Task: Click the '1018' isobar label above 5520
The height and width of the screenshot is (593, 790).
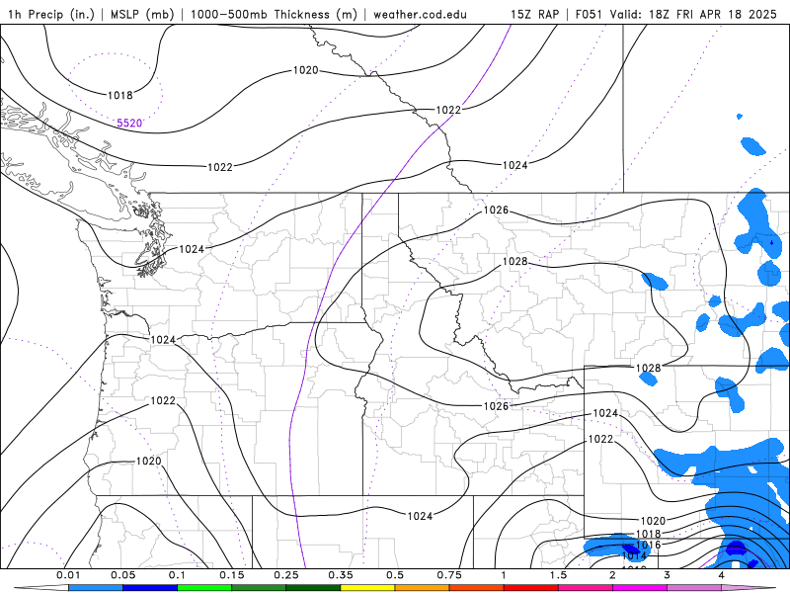Action: pyautogui.click(x=120, y=95)
